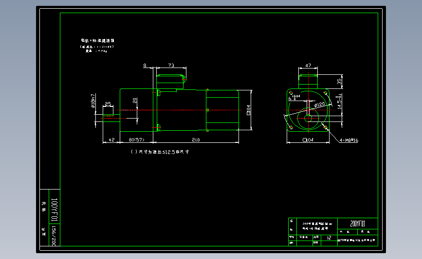
Task: Click the 20 offset dimension text
Action: coord(134,101)
